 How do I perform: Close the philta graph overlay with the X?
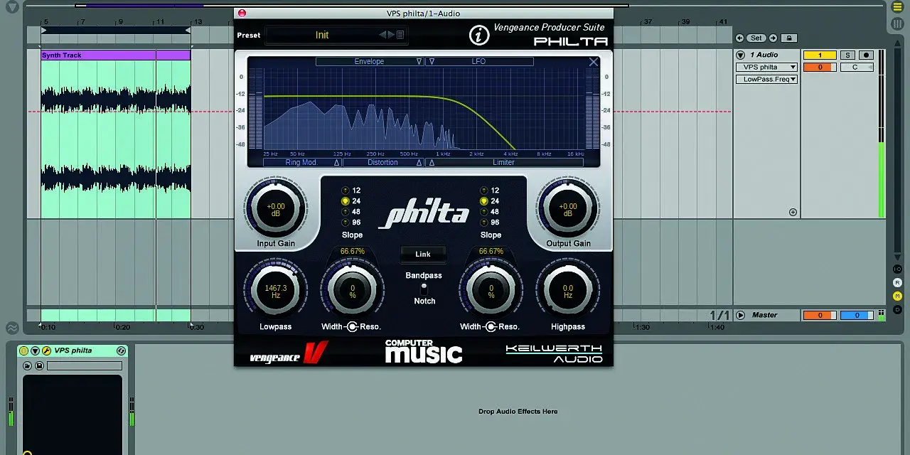coord(594,62)
